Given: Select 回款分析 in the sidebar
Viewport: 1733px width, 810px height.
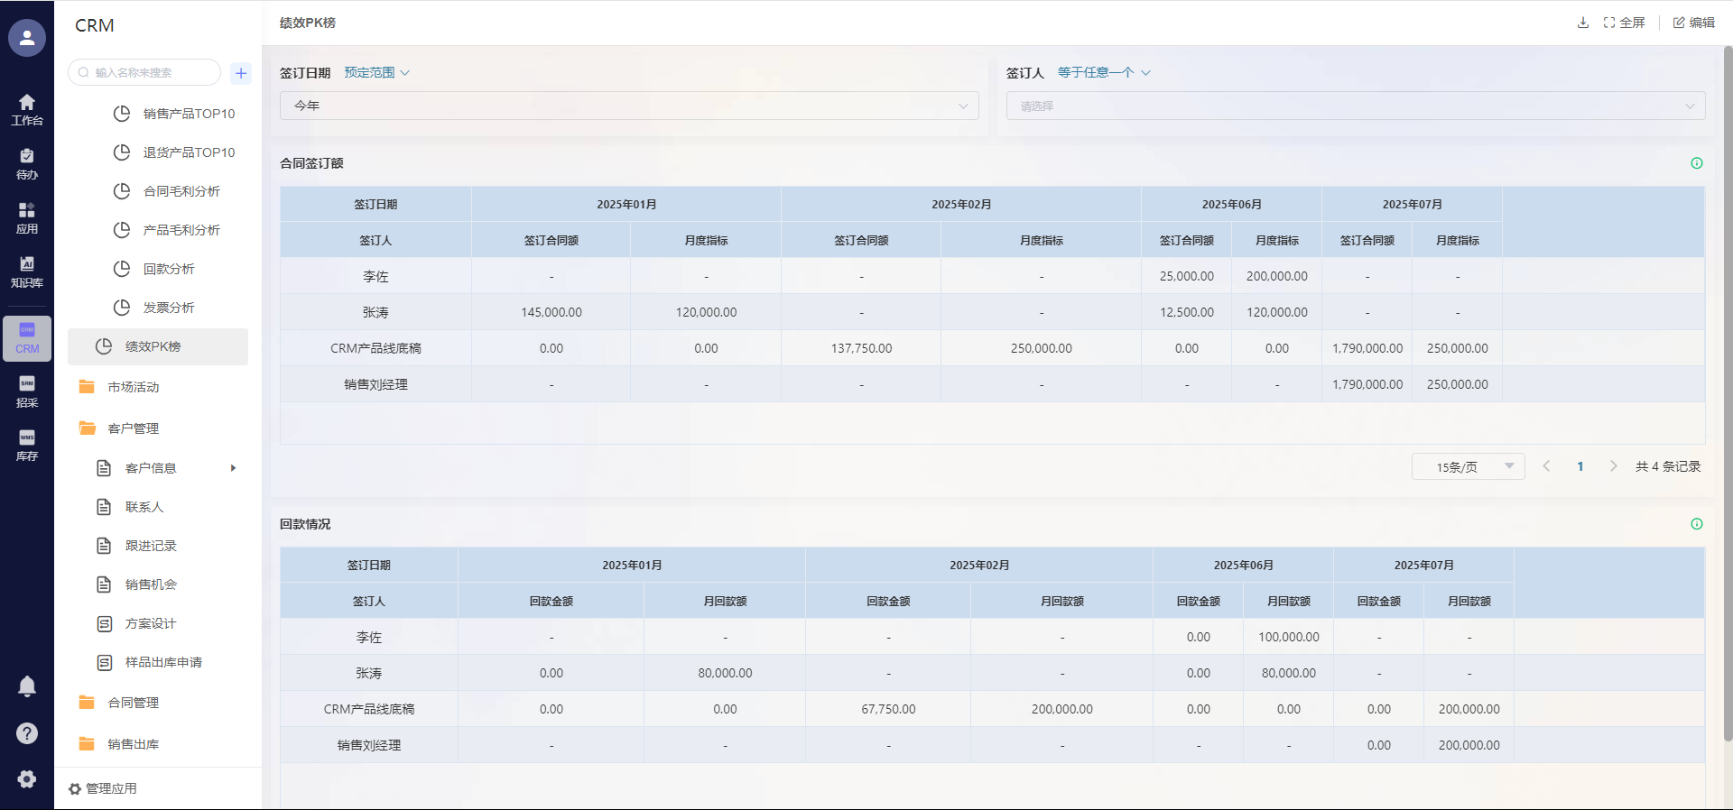Looking at the screenshot, I should (169, 269).
